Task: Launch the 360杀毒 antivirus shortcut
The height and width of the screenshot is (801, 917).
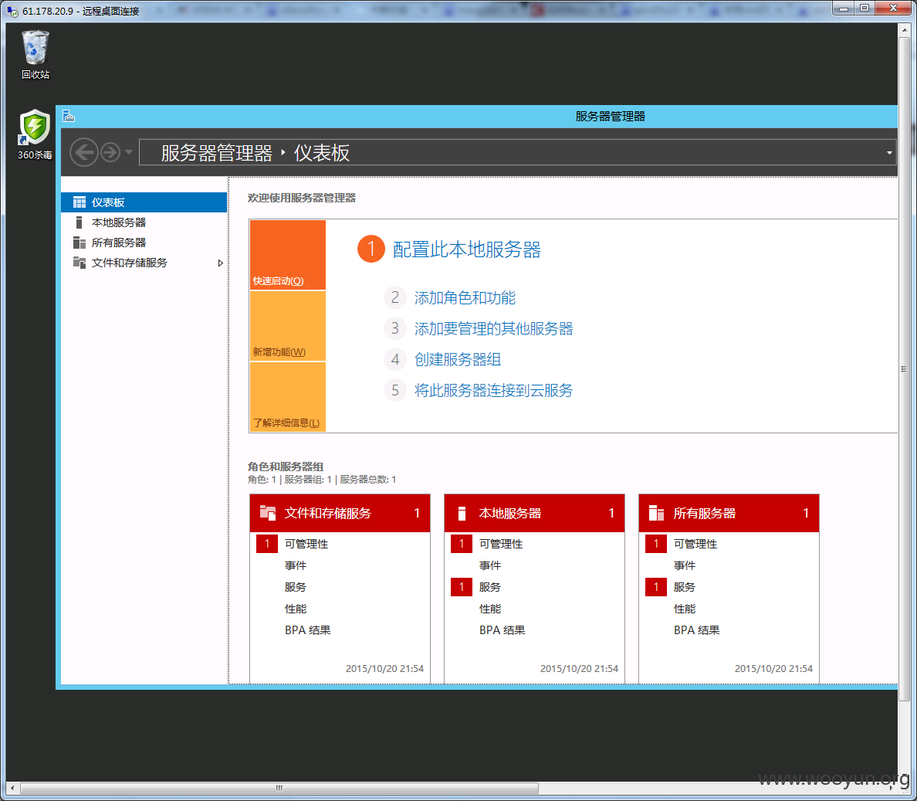Action: pos(35,134)
